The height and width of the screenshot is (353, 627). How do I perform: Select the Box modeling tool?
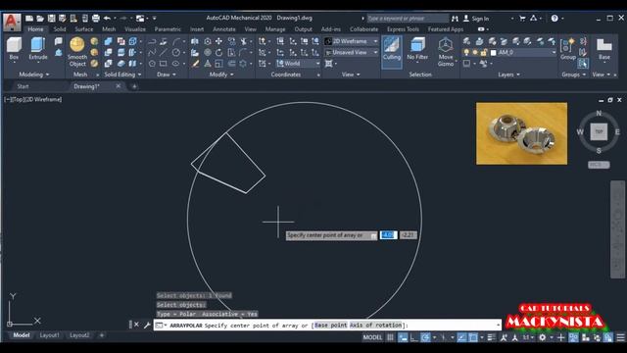(14, 48)
